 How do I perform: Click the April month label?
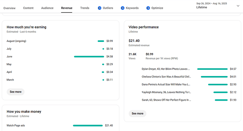[x=9, y=72]
